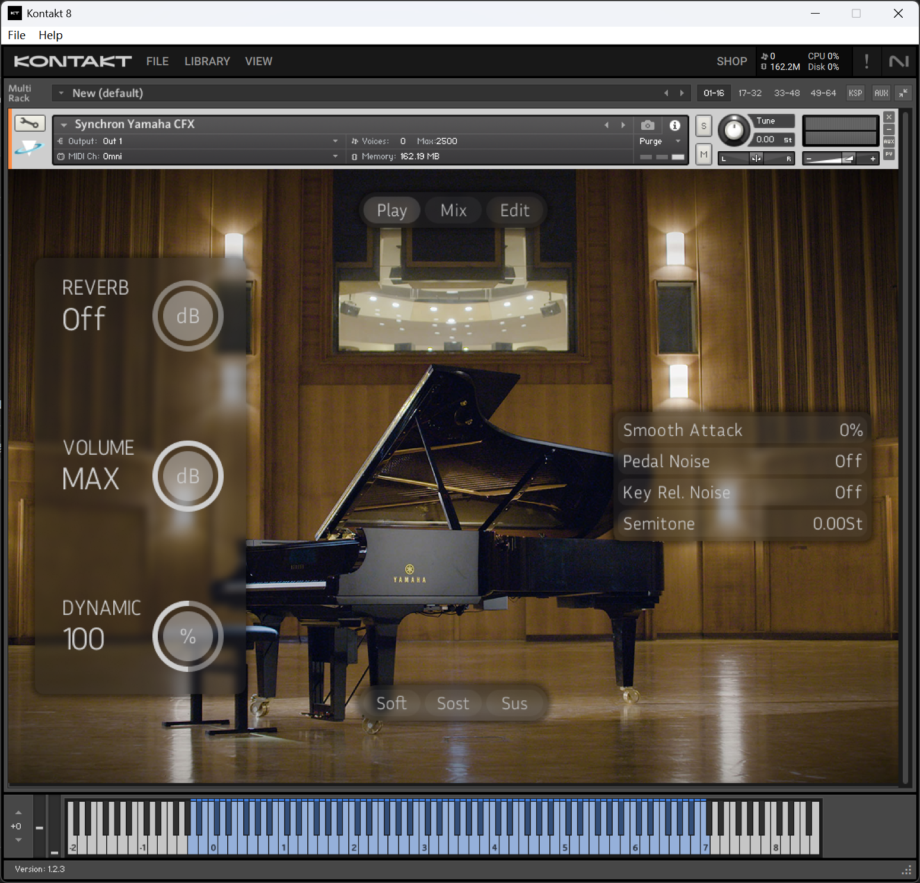Viewport: 920px width, 883px height.
Task: Click the rack minimize view icon
Action: point(903,93)
